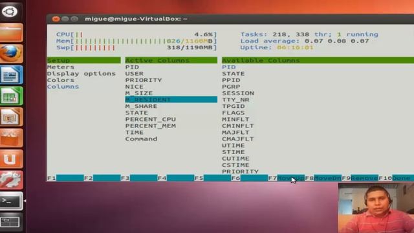Select STIME in Available Columns
This screenshot has width=414, height=233.
click(234, 152)
